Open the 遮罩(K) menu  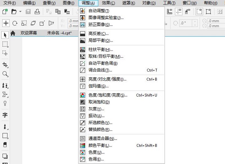click(x=129, y=3)
